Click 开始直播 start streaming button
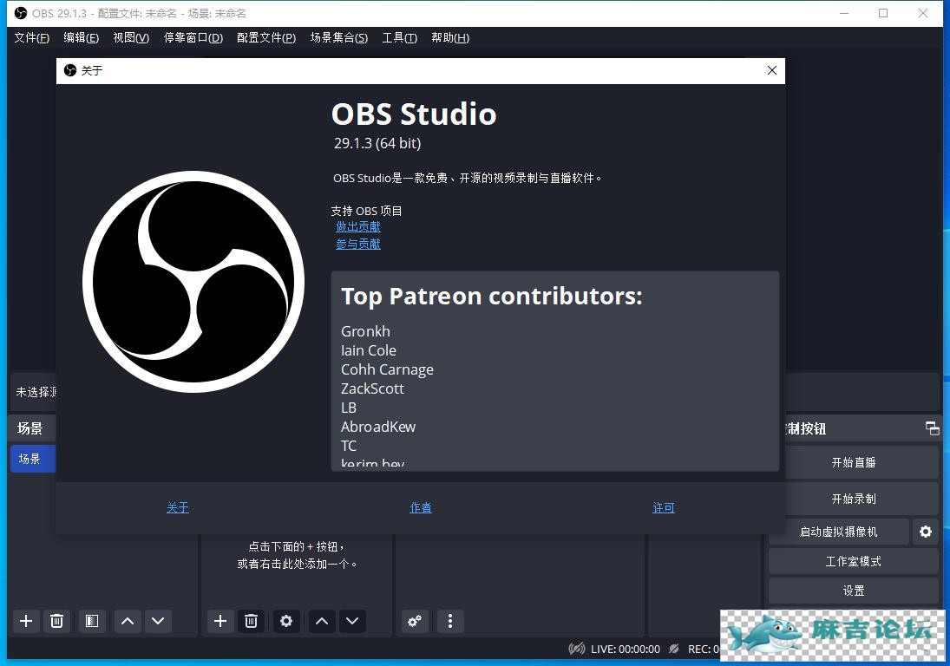Image resolution: width=950 pixels, height=666 pixels. 861,462
